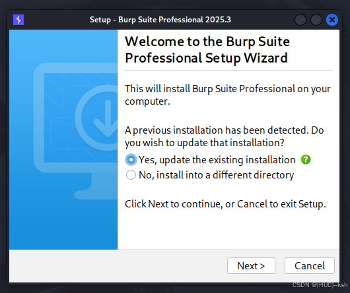This screenshot has height=293, width=350.
Task: Click the label 'Yes, update the existing installation'
Action: [x=217, y=160]
